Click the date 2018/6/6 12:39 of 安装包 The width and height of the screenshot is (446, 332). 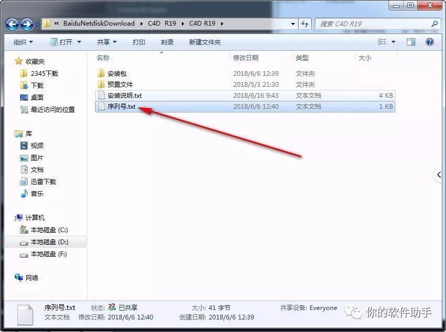(x=256, y=73)
